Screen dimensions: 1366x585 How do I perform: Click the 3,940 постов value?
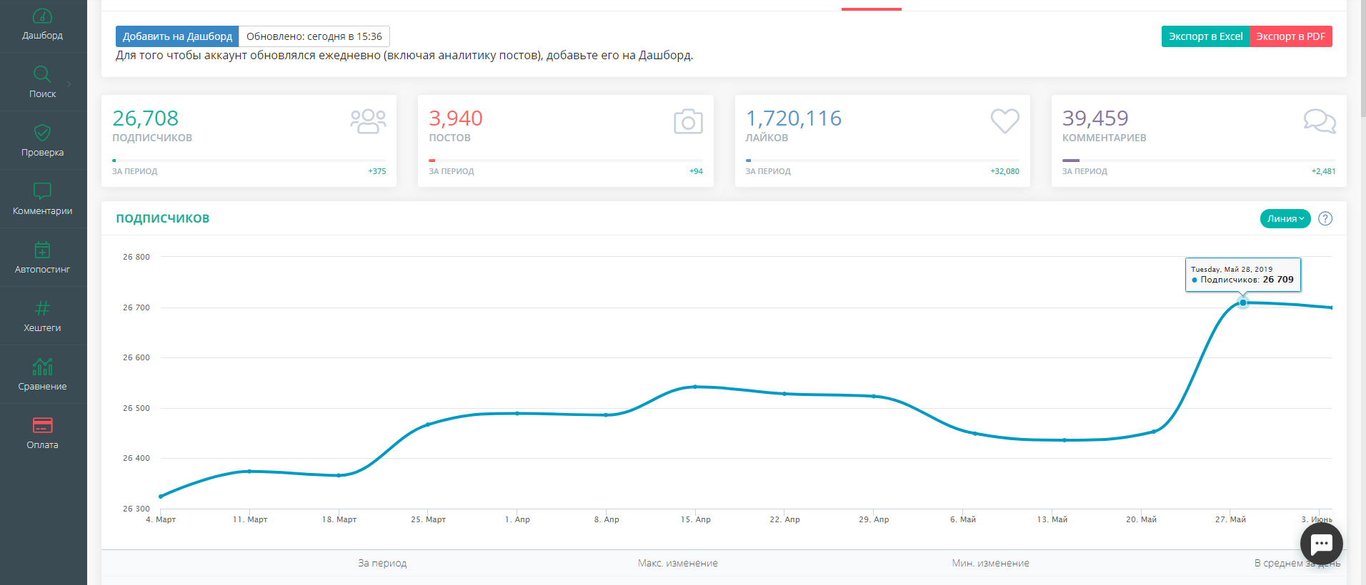click(x=456, y=118)
